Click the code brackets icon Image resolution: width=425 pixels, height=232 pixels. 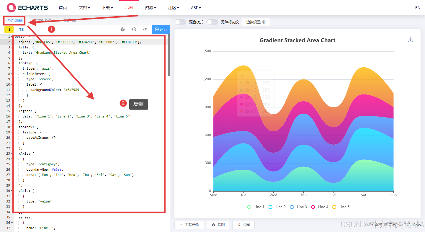coord(145,30)
